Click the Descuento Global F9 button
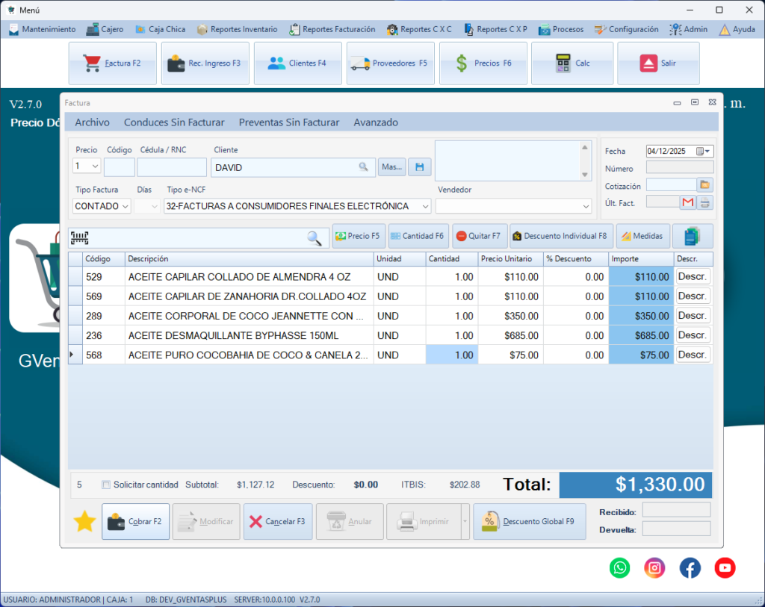The width and height of the screenshot is (765, 607). tap(528, 522)
